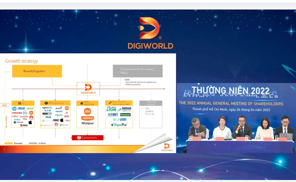Select the Apple logo under ICT brands
Screen dimensions: 296x182
coord(30,122)
